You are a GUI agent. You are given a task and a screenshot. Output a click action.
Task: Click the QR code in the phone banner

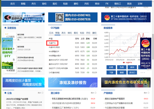pyautogui.click(x=59, y=17)
